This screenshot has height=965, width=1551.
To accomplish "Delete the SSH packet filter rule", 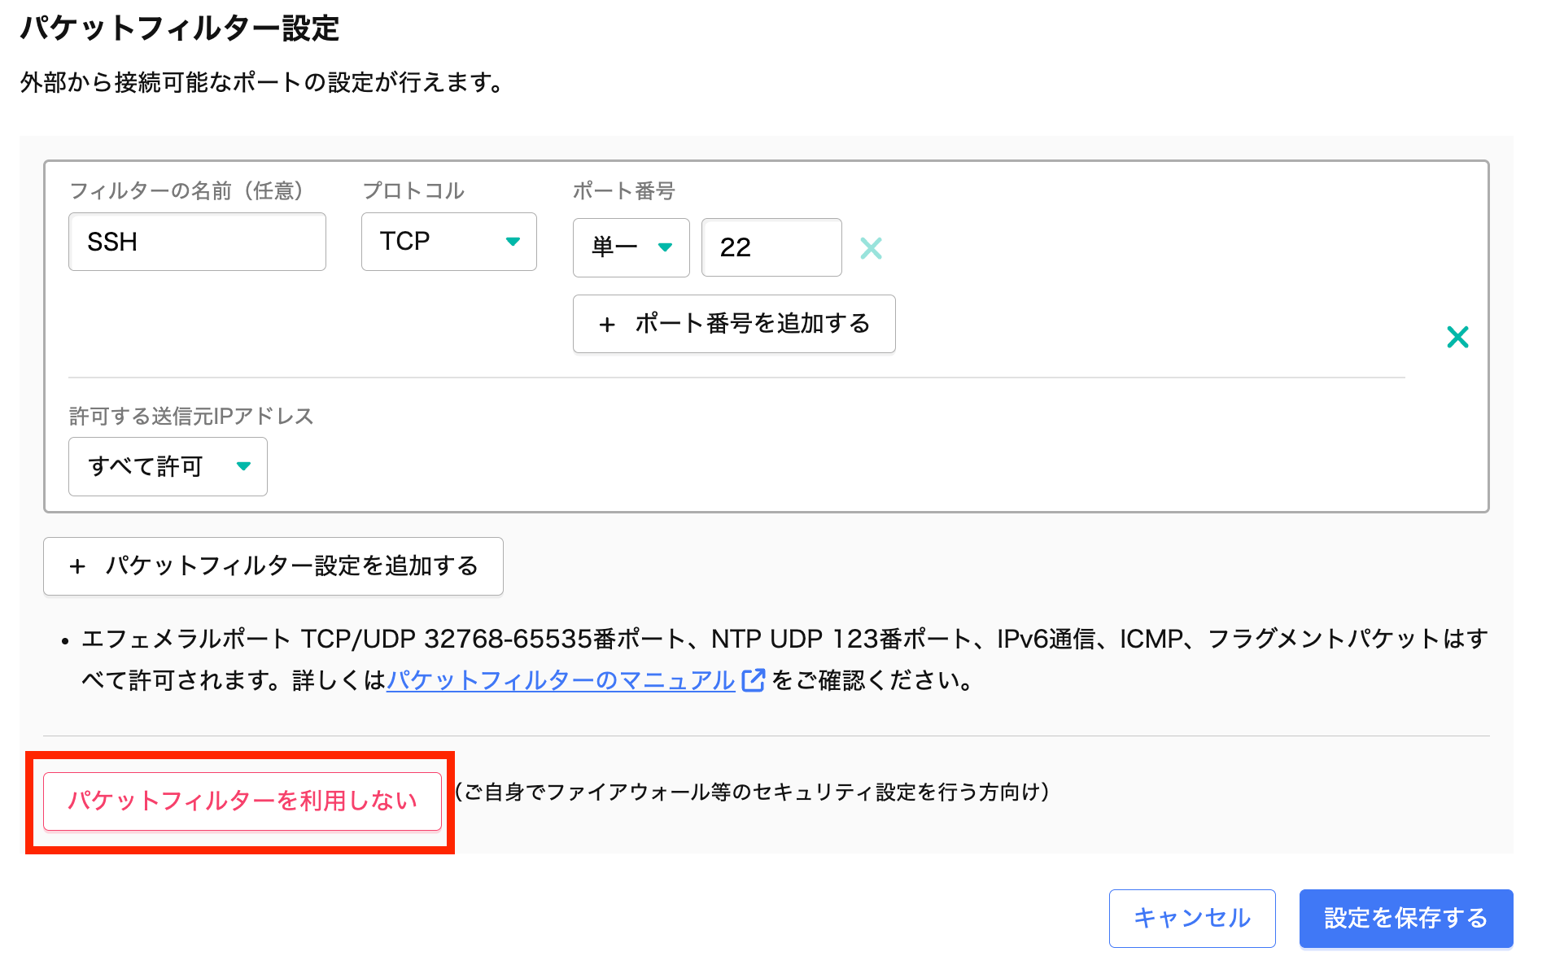I will [1457, 337].
